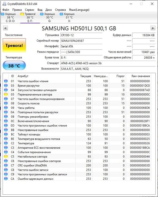Click status icon for attribute 03

coord(6,85)
